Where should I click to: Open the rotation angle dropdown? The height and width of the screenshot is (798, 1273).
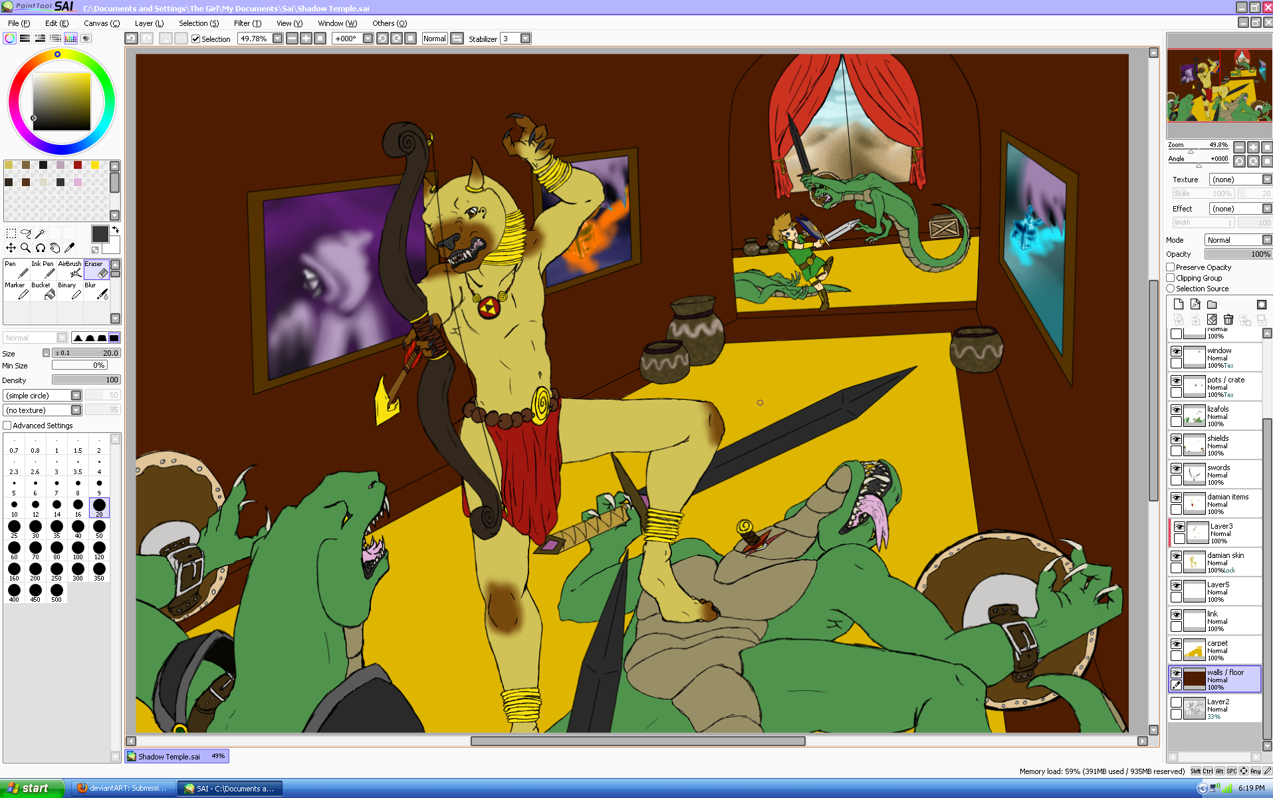click(x=368, y=39)
